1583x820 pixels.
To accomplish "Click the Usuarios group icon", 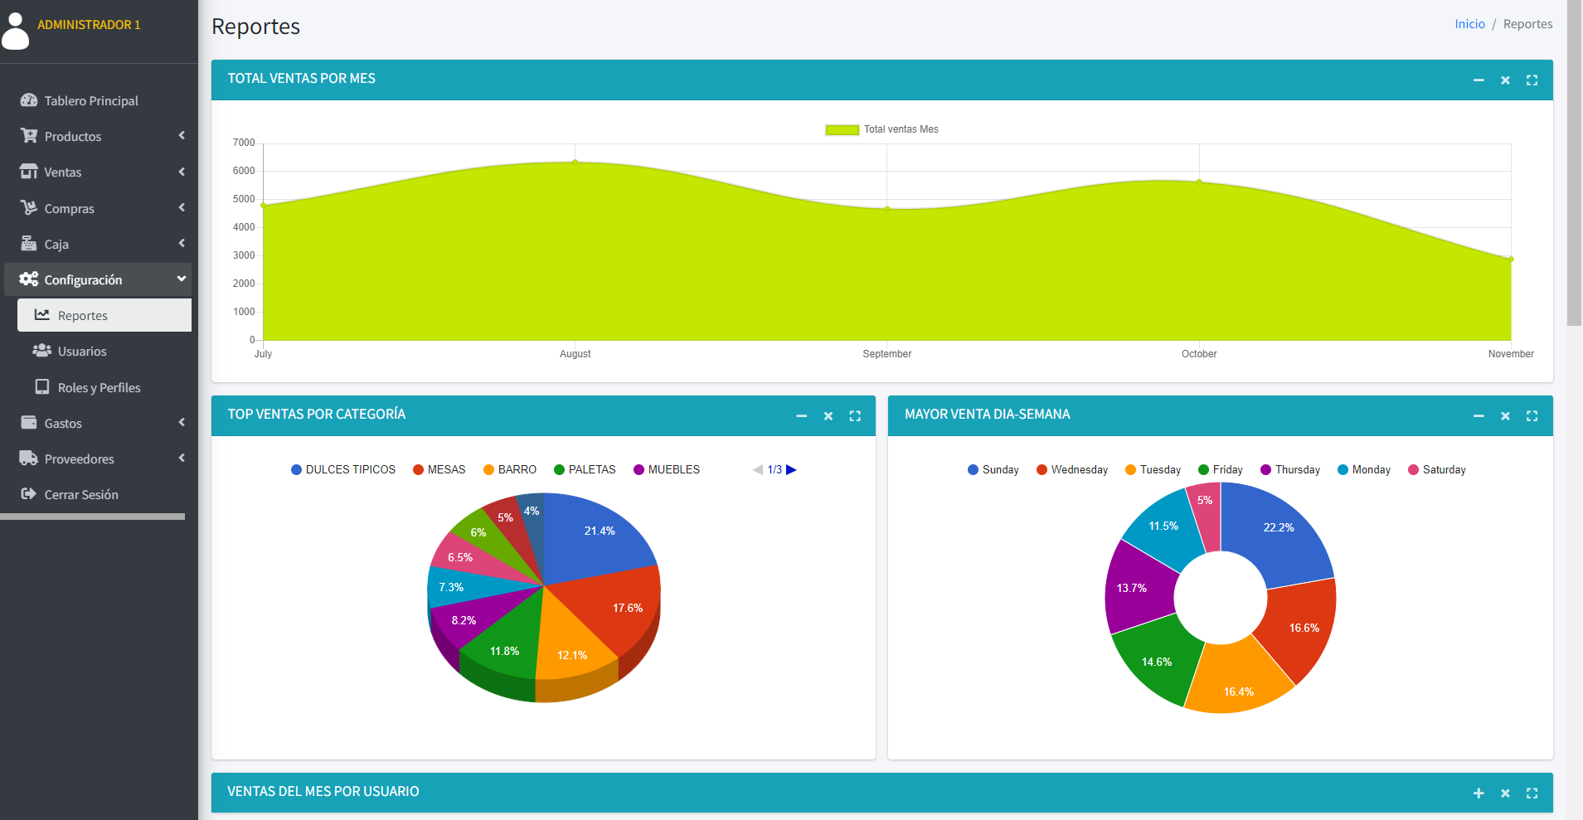I will pos(42,351).
